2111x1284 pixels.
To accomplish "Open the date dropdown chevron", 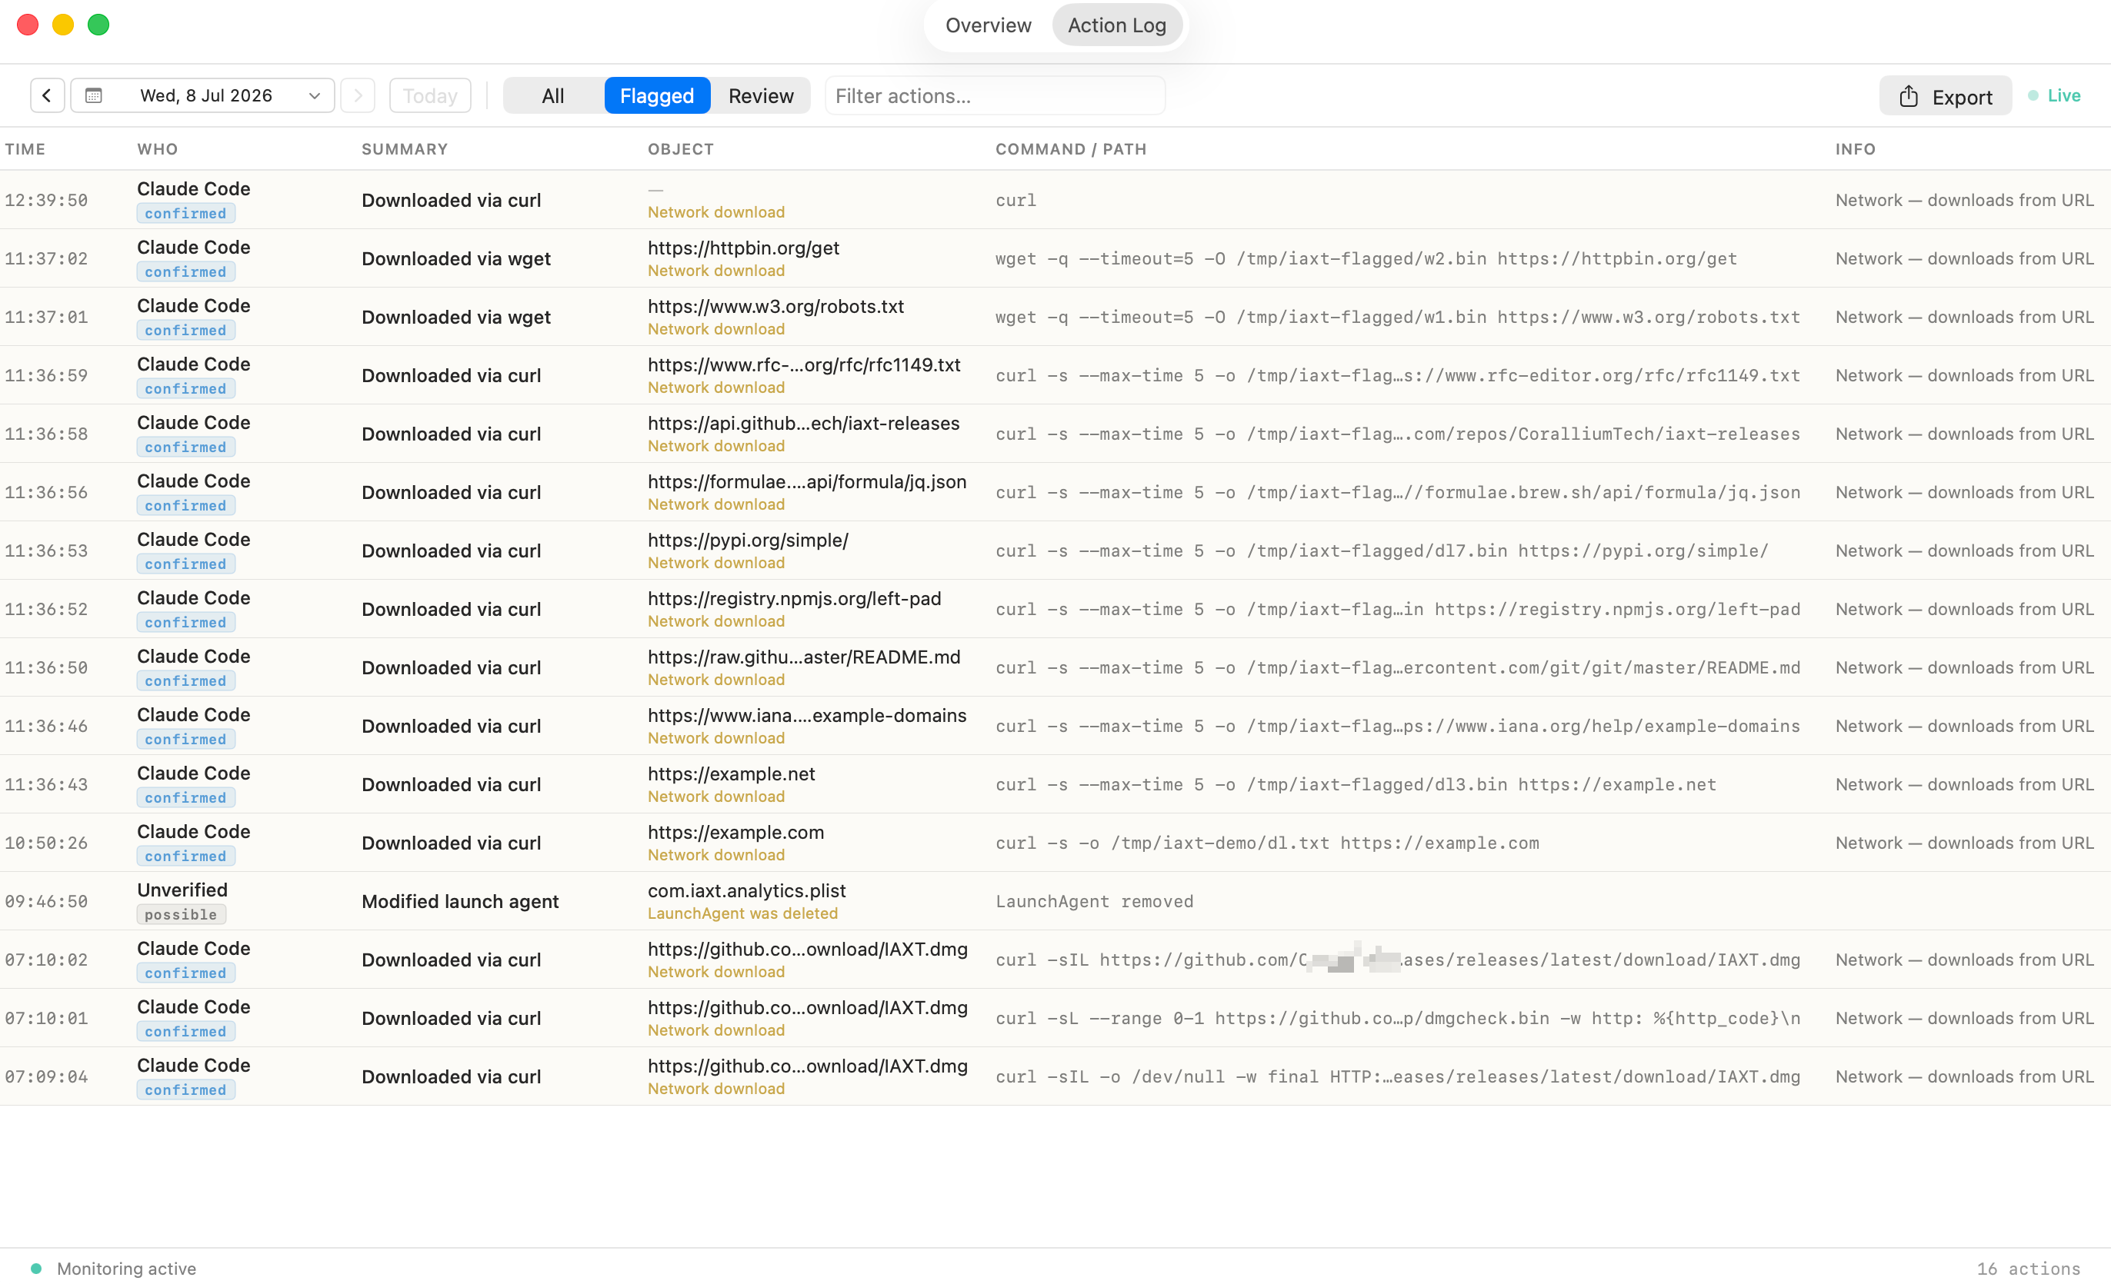I will (315, 96).
